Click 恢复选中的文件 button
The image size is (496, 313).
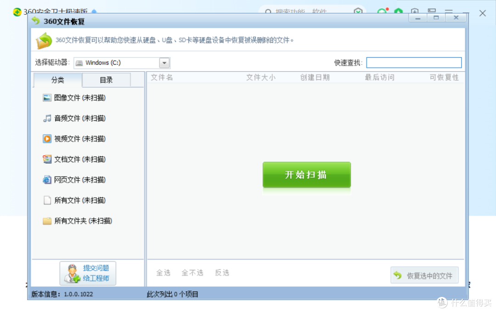(424, 275)
